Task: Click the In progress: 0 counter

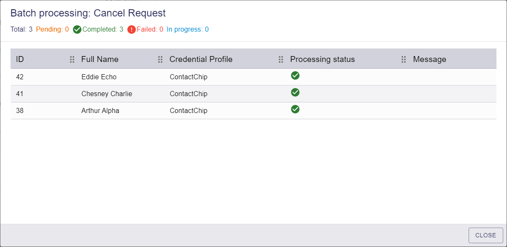Action: pyautogui.click(x=187, y=30)
